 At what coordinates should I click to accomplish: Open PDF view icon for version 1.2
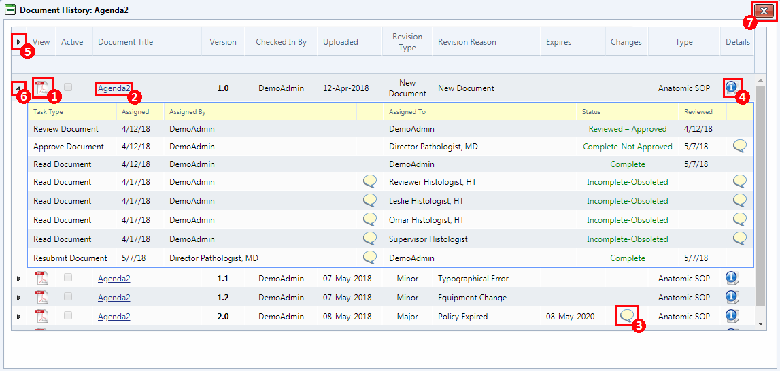click(41, 298)
